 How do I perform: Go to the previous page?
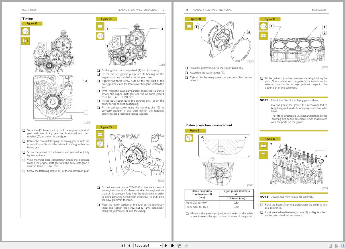pos(129,246)
